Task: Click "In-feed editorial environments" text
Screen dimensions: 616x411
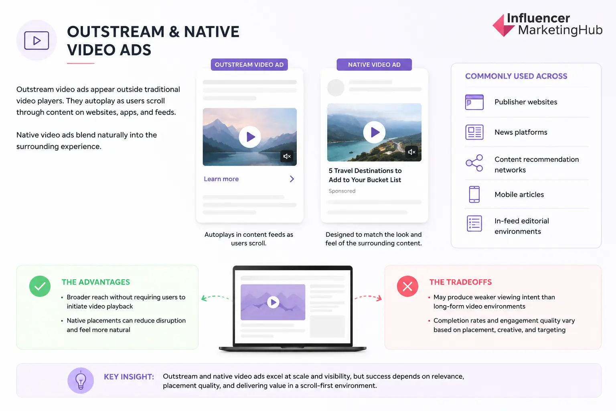Action: 522,226
